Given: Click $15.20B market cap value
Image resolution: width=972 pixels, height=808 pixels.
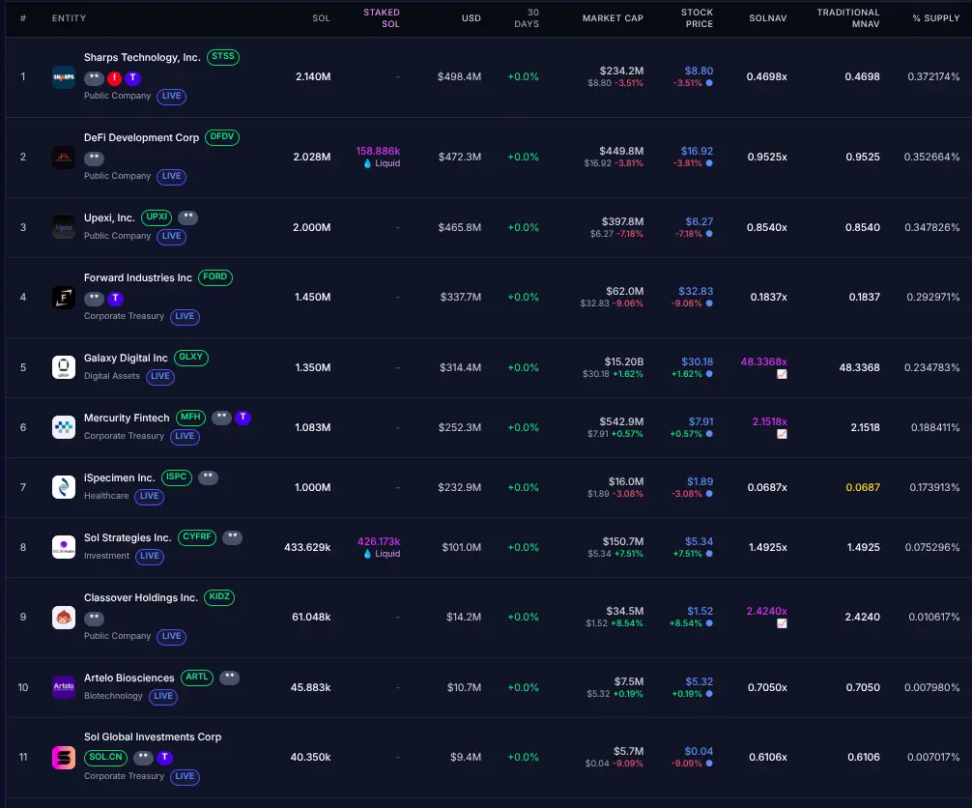Looking at the screenshot, I should pyautogui.click(x=624, y=361).
